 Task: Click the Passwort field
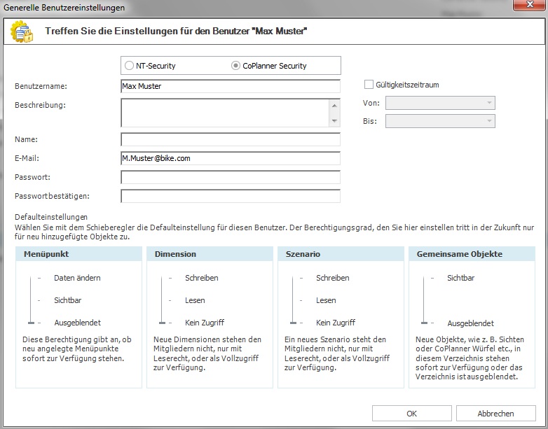coord(231,177)
